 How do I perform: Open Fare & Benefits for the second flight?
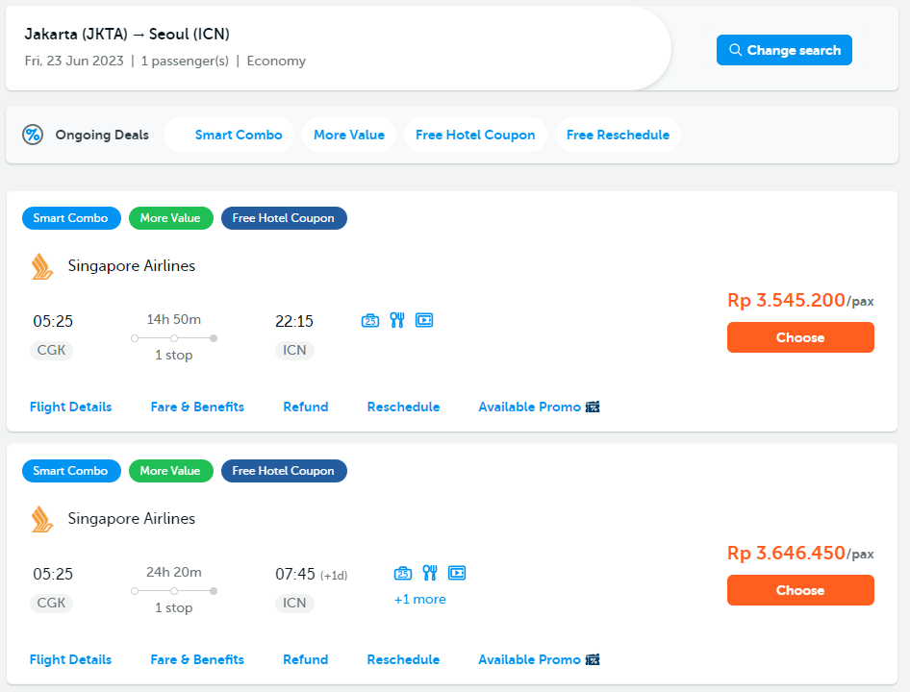coord(197,659)
